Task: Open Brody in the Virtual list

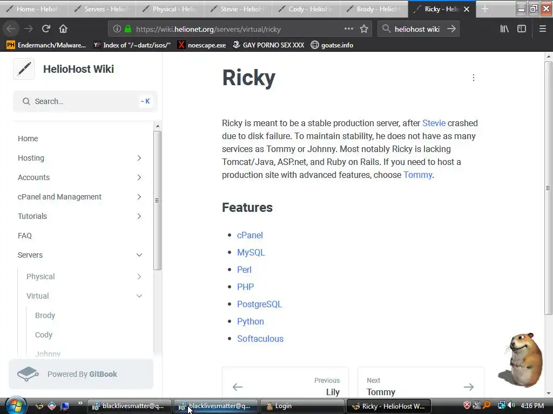Action: pos(45,315)
